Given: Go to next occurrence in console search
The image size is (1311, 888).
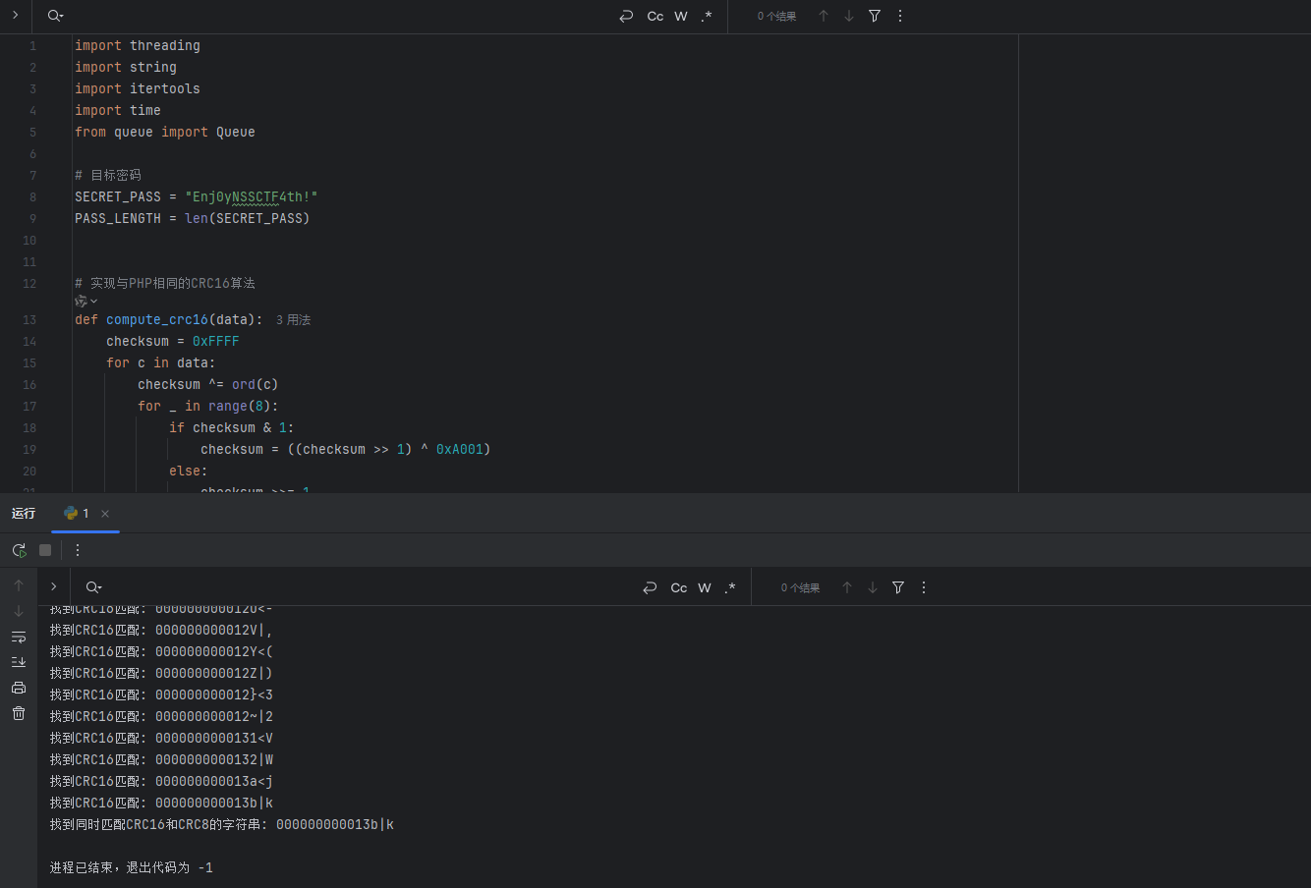Looking at the screenshot, I should point(873,587).
